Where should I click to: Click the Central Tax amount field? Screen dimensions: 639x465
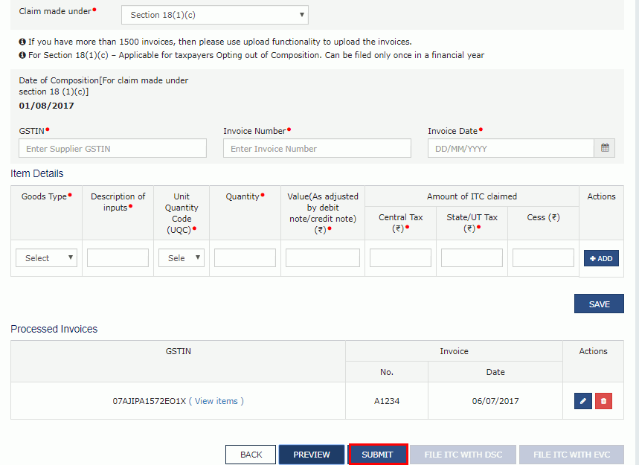[x=399, y=257]
